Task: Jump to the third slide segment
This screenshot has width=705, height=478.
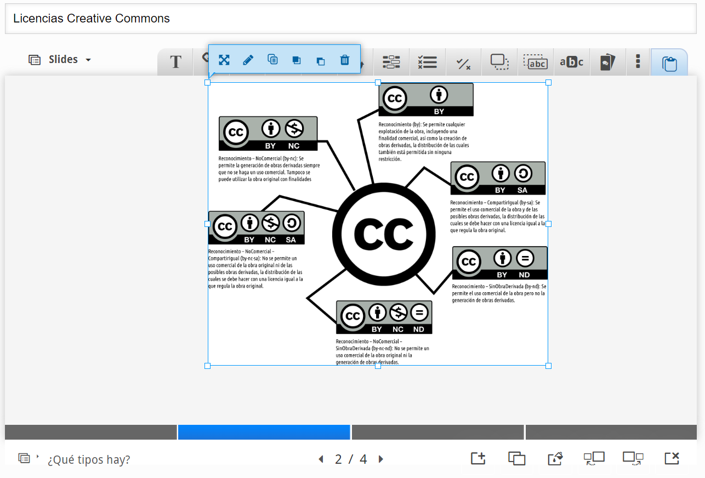Action: coord(438,432)
